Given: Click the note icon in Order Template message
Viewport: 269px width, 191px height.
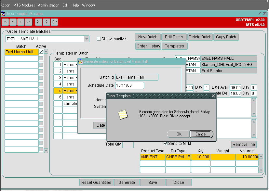Looking at the screenshot, I should click(x=123, y=114).
